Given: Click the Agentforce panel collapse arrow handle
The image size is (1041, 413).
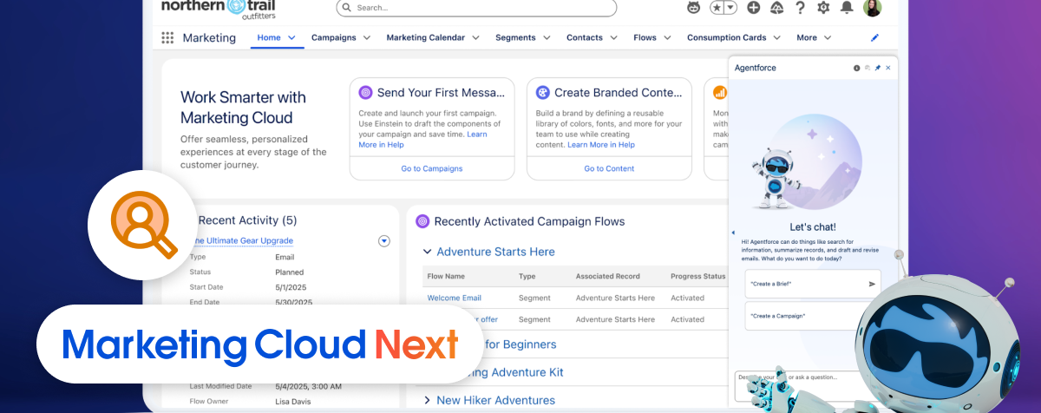Looking at the screenshot, I should [733, 233].
